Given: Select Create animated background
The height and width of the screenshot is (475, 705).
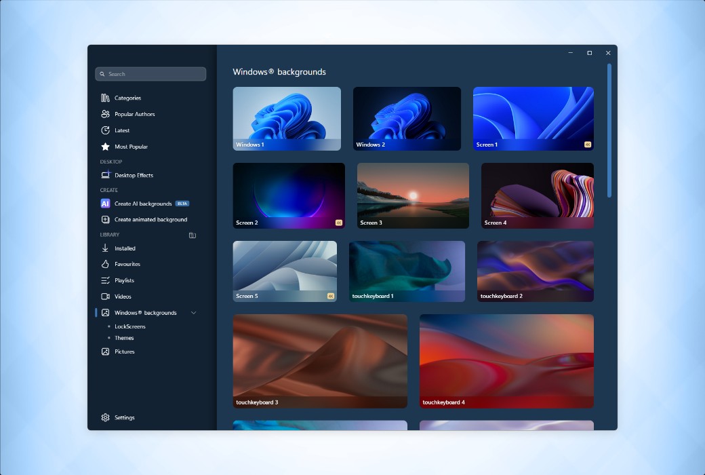Looking at the screenshot, I should pyautogui.click(x=150, y=219).
